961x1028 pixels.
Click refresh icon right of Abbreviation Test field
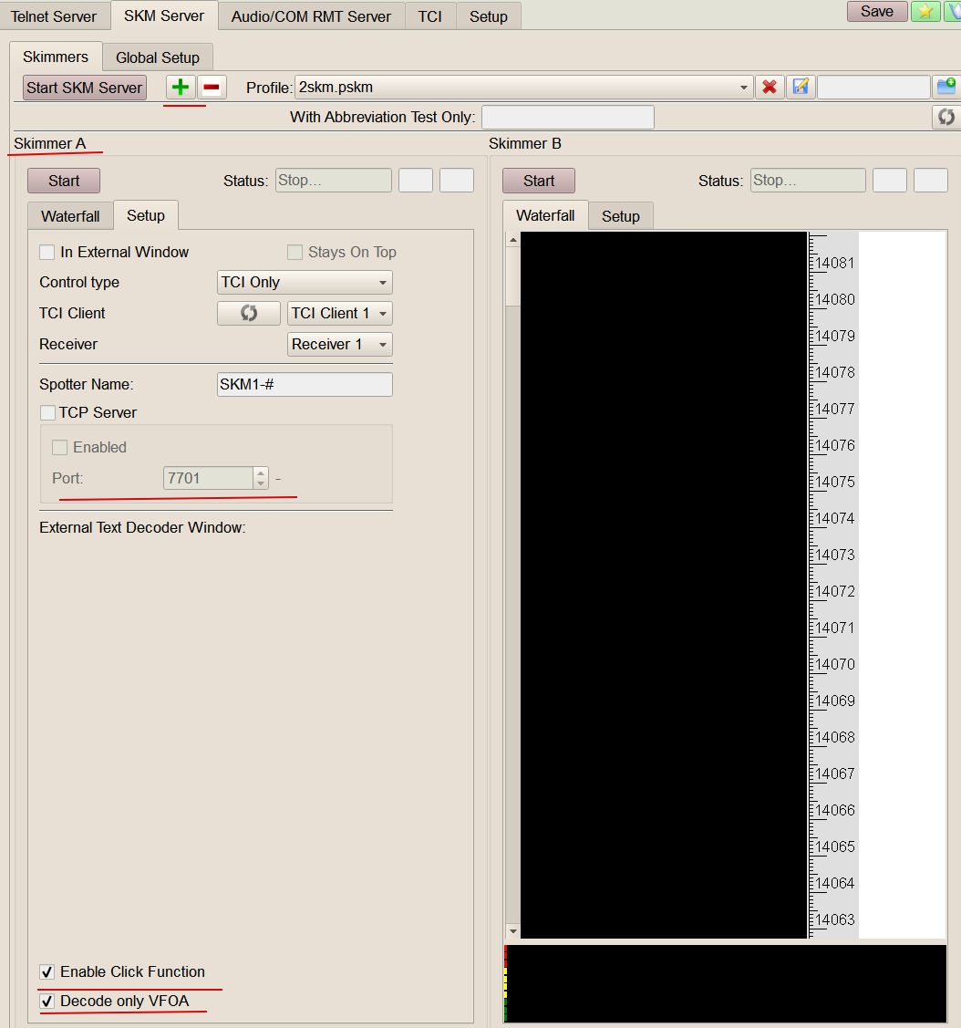click(946, 117)
